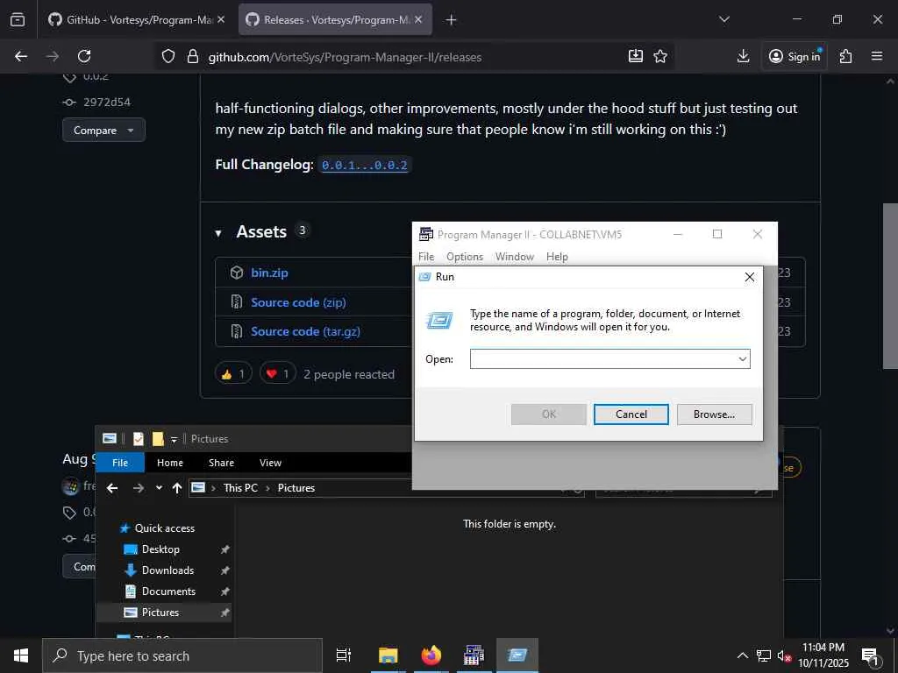Open the notifications action center

click(871, 657)
